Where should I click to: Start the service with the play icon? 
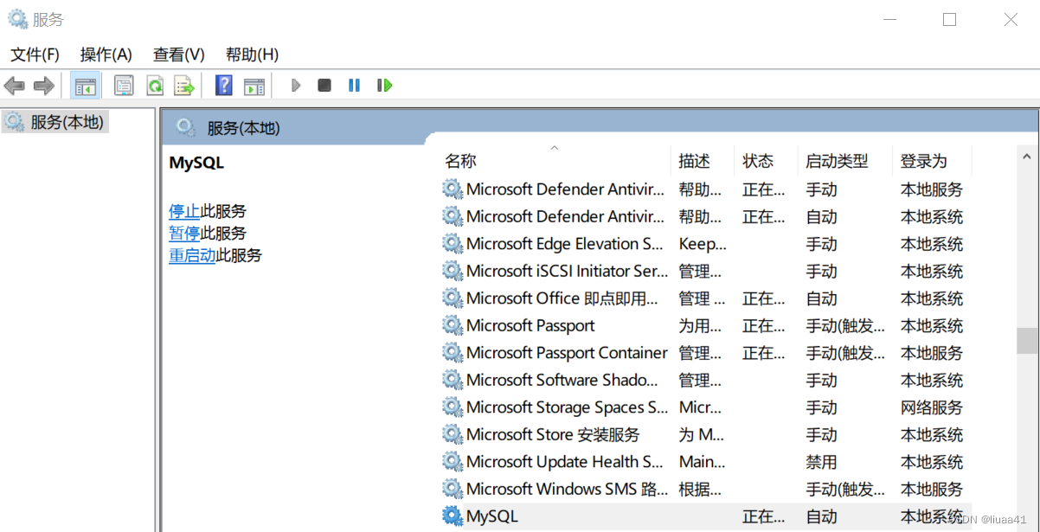point(295,85)
